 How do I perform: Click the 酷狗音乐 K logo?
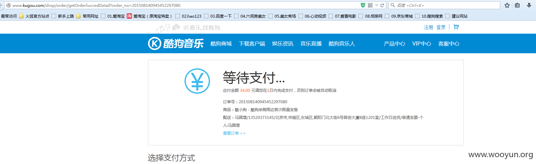[176, 43]
